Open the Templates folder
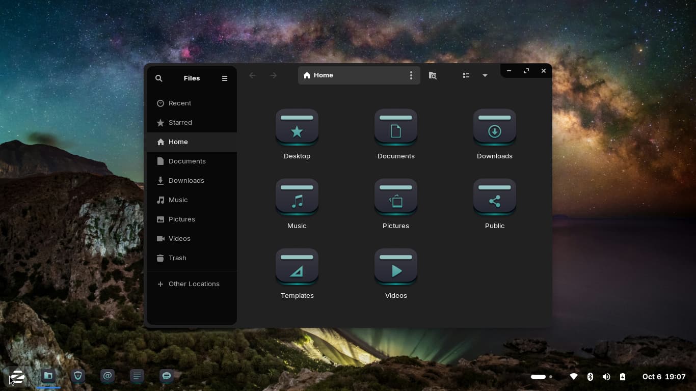Screen dimensions: 696x391 point(297,267)
